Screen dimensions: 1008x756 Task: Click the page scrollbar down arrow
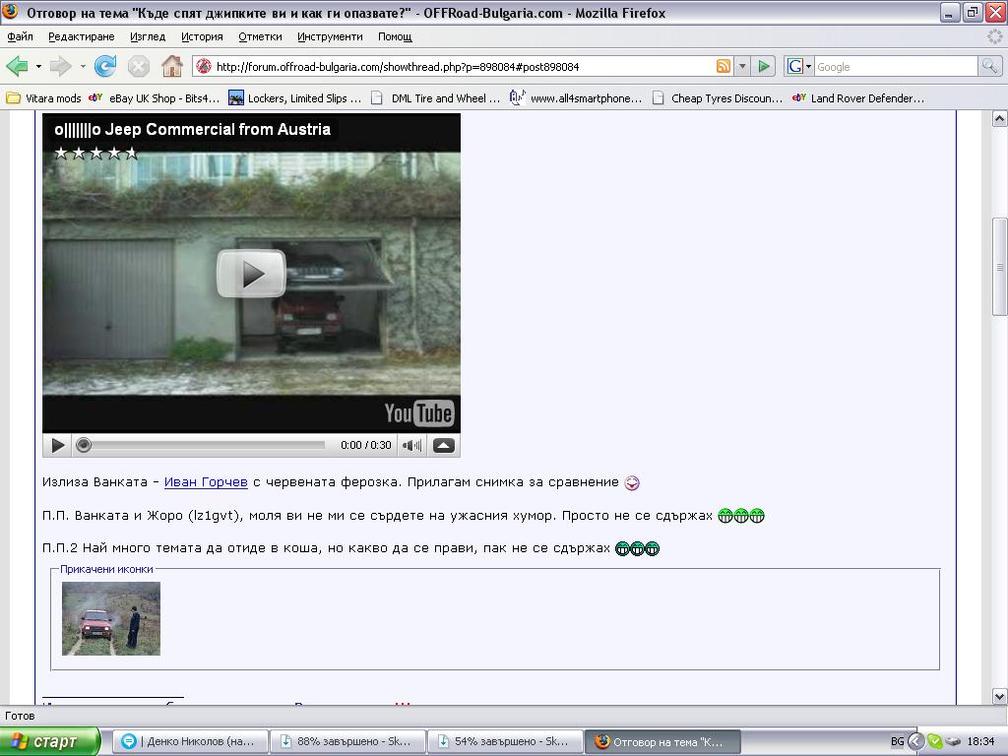point(1000,696)
